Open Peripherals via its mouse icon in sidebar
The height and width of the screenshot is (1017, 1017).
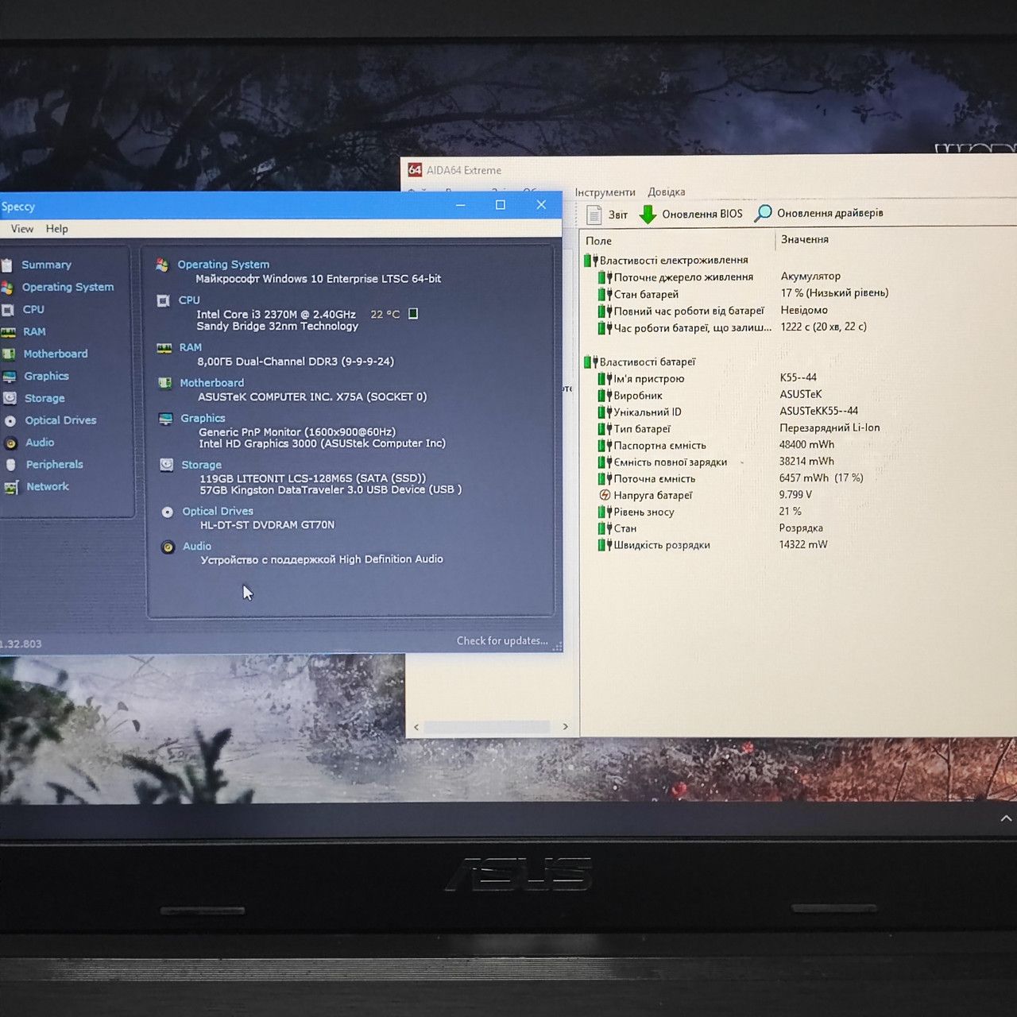point(11,465)
